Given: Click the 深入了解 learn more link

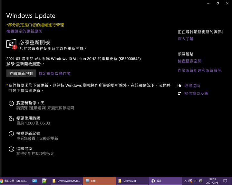Looking at the screenshot, I should (186, 39).
